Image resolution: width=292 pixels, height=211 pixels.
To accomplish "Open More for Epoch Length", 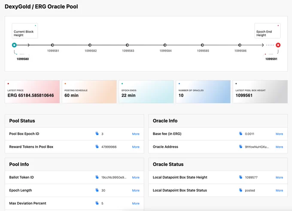I will [136, 190].
